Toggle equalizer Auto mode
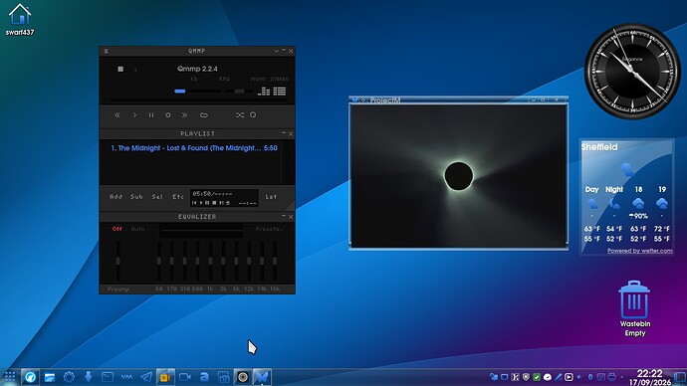This screenshot has width=687, height=386. coord(138,229)
